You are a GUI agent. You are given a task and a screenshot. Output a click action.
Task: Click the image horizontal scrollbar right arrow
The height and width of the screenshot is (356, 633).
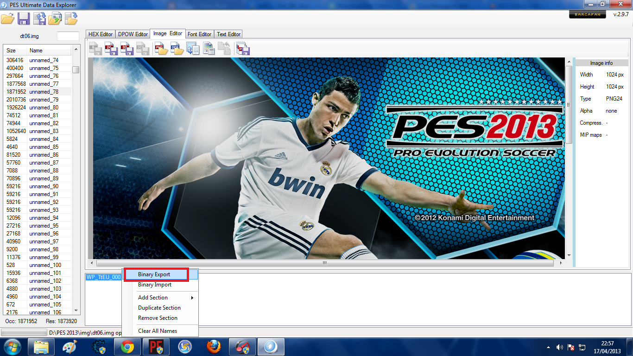tap(561, 263)
